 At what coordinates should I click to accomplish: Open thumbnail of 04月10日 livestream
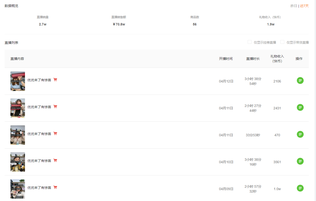(18, 162)
